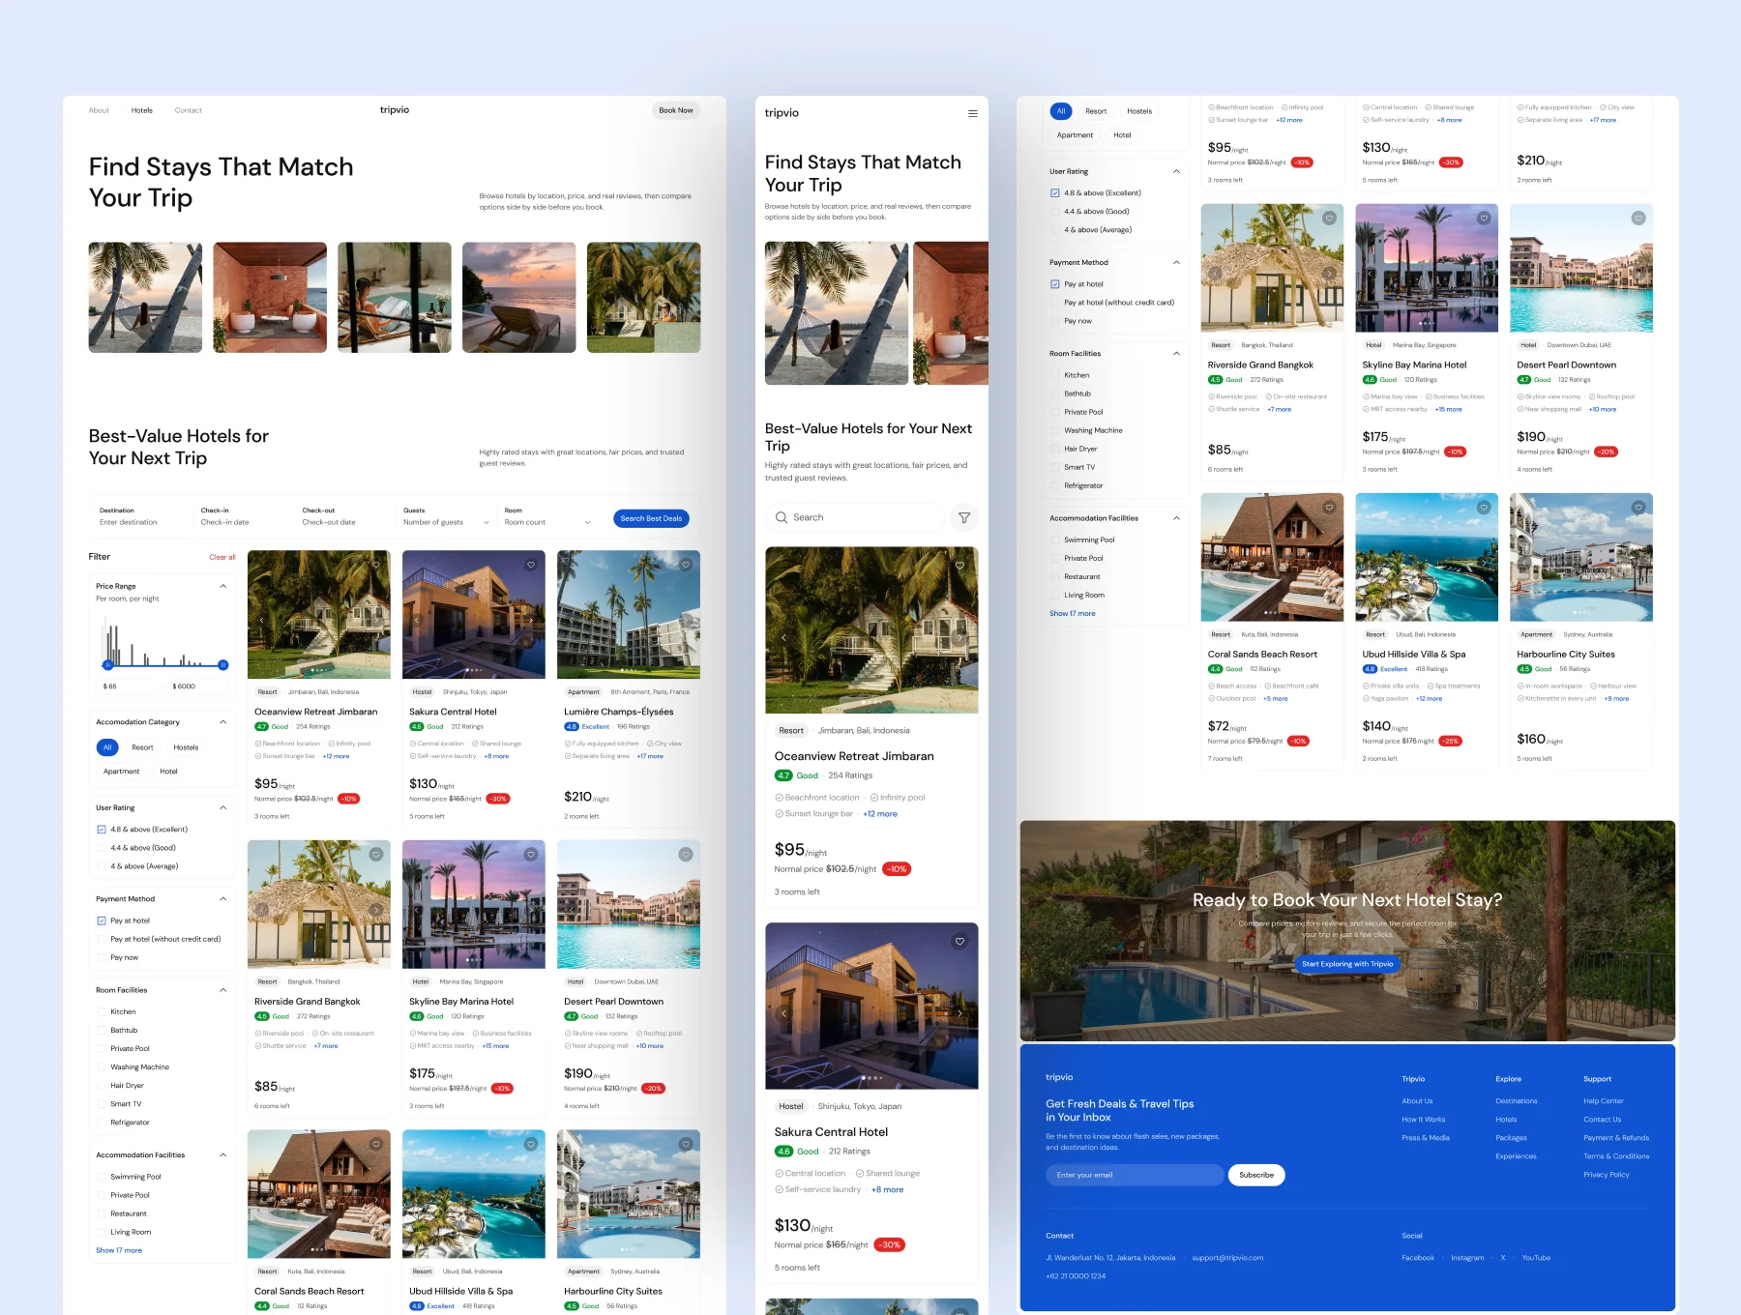This screenshot has height=1315, width=1741.
Task: Click the footer Enter your email field
Action: tap(1134, 1175)
